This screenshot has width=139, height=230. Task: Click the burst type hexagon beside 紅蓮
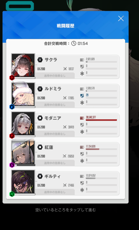(x=40, y=147)
